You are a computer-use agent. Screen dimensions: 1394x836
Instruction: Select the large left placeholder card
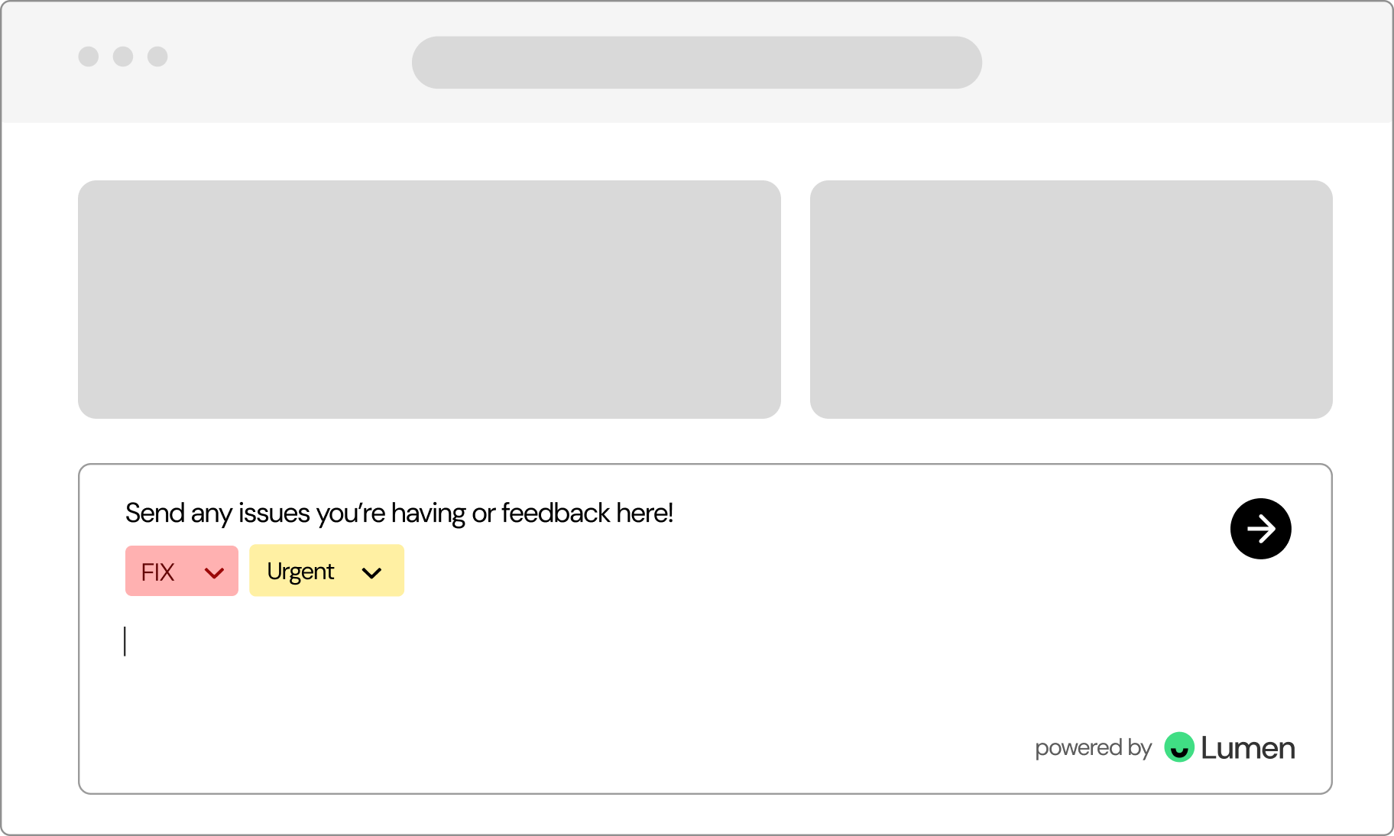click(x=429, y=300)
